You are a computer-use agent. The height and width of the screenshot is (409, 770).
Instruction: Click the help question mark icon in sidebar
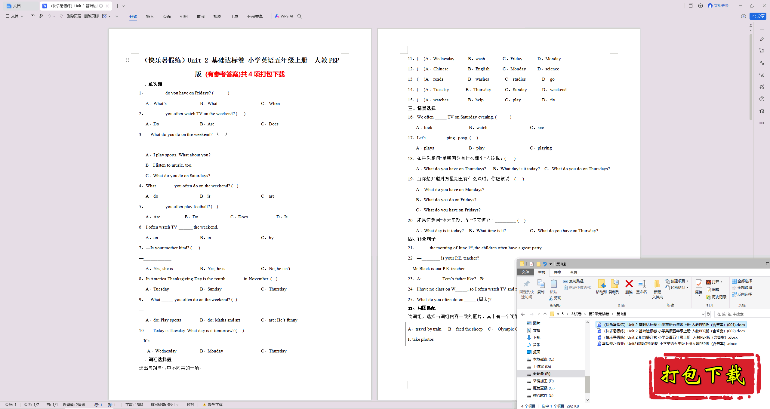[x=762, y=99]
